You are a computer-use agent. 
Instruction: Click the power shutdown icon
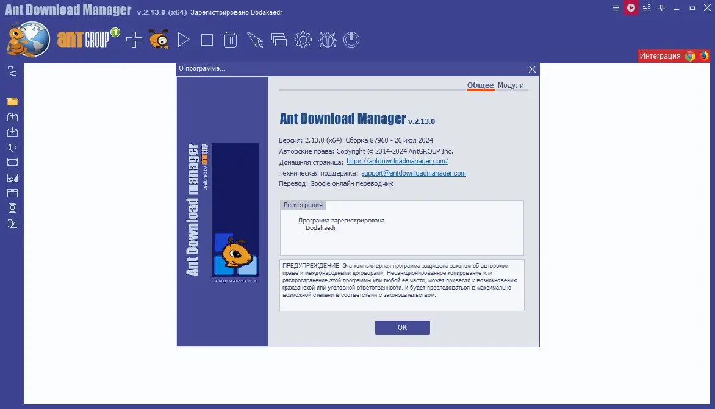pos(351,40)
